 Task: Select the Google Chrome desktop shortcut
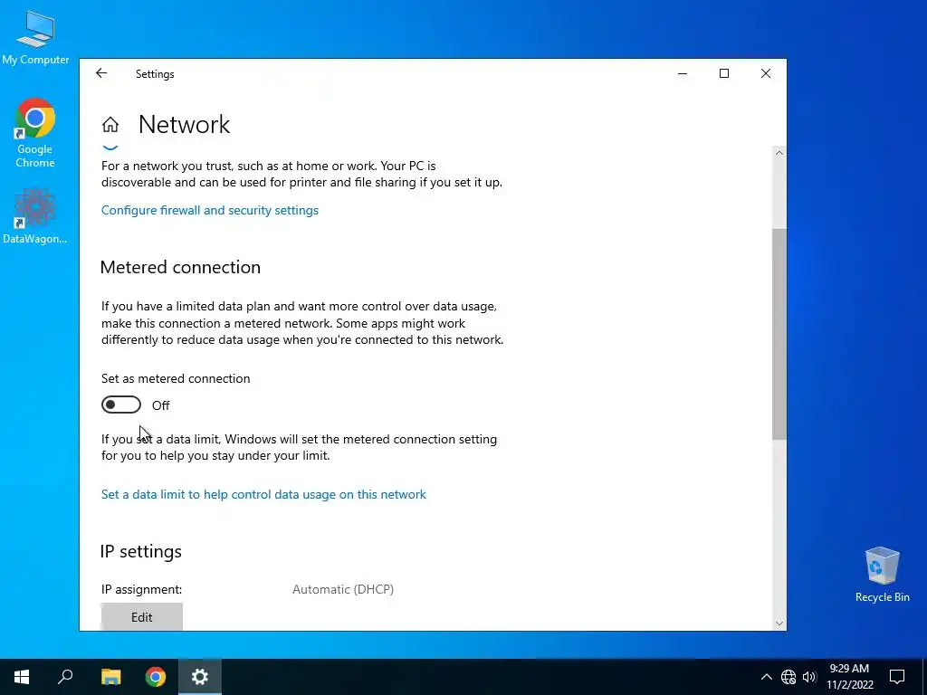click(x=35, y=134)
